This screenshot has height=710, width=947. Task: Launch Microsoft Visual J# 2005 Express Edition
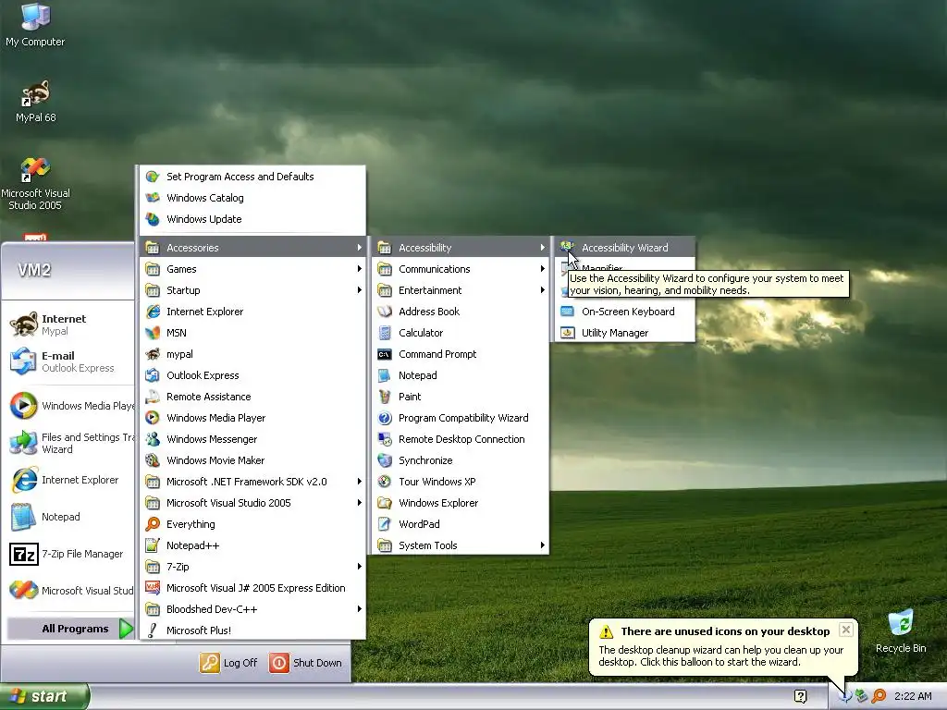tap(252, 588)
